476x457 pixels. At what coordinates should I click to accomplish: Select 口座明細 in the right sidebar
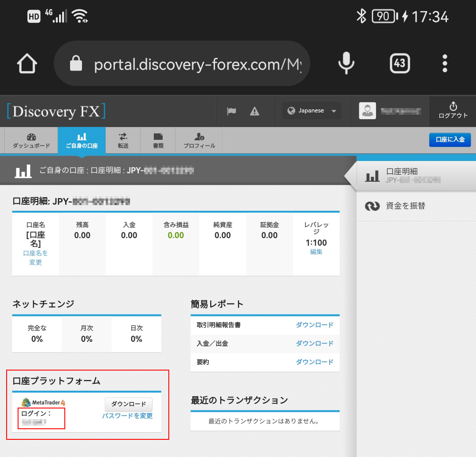click(x=416, y=176)
